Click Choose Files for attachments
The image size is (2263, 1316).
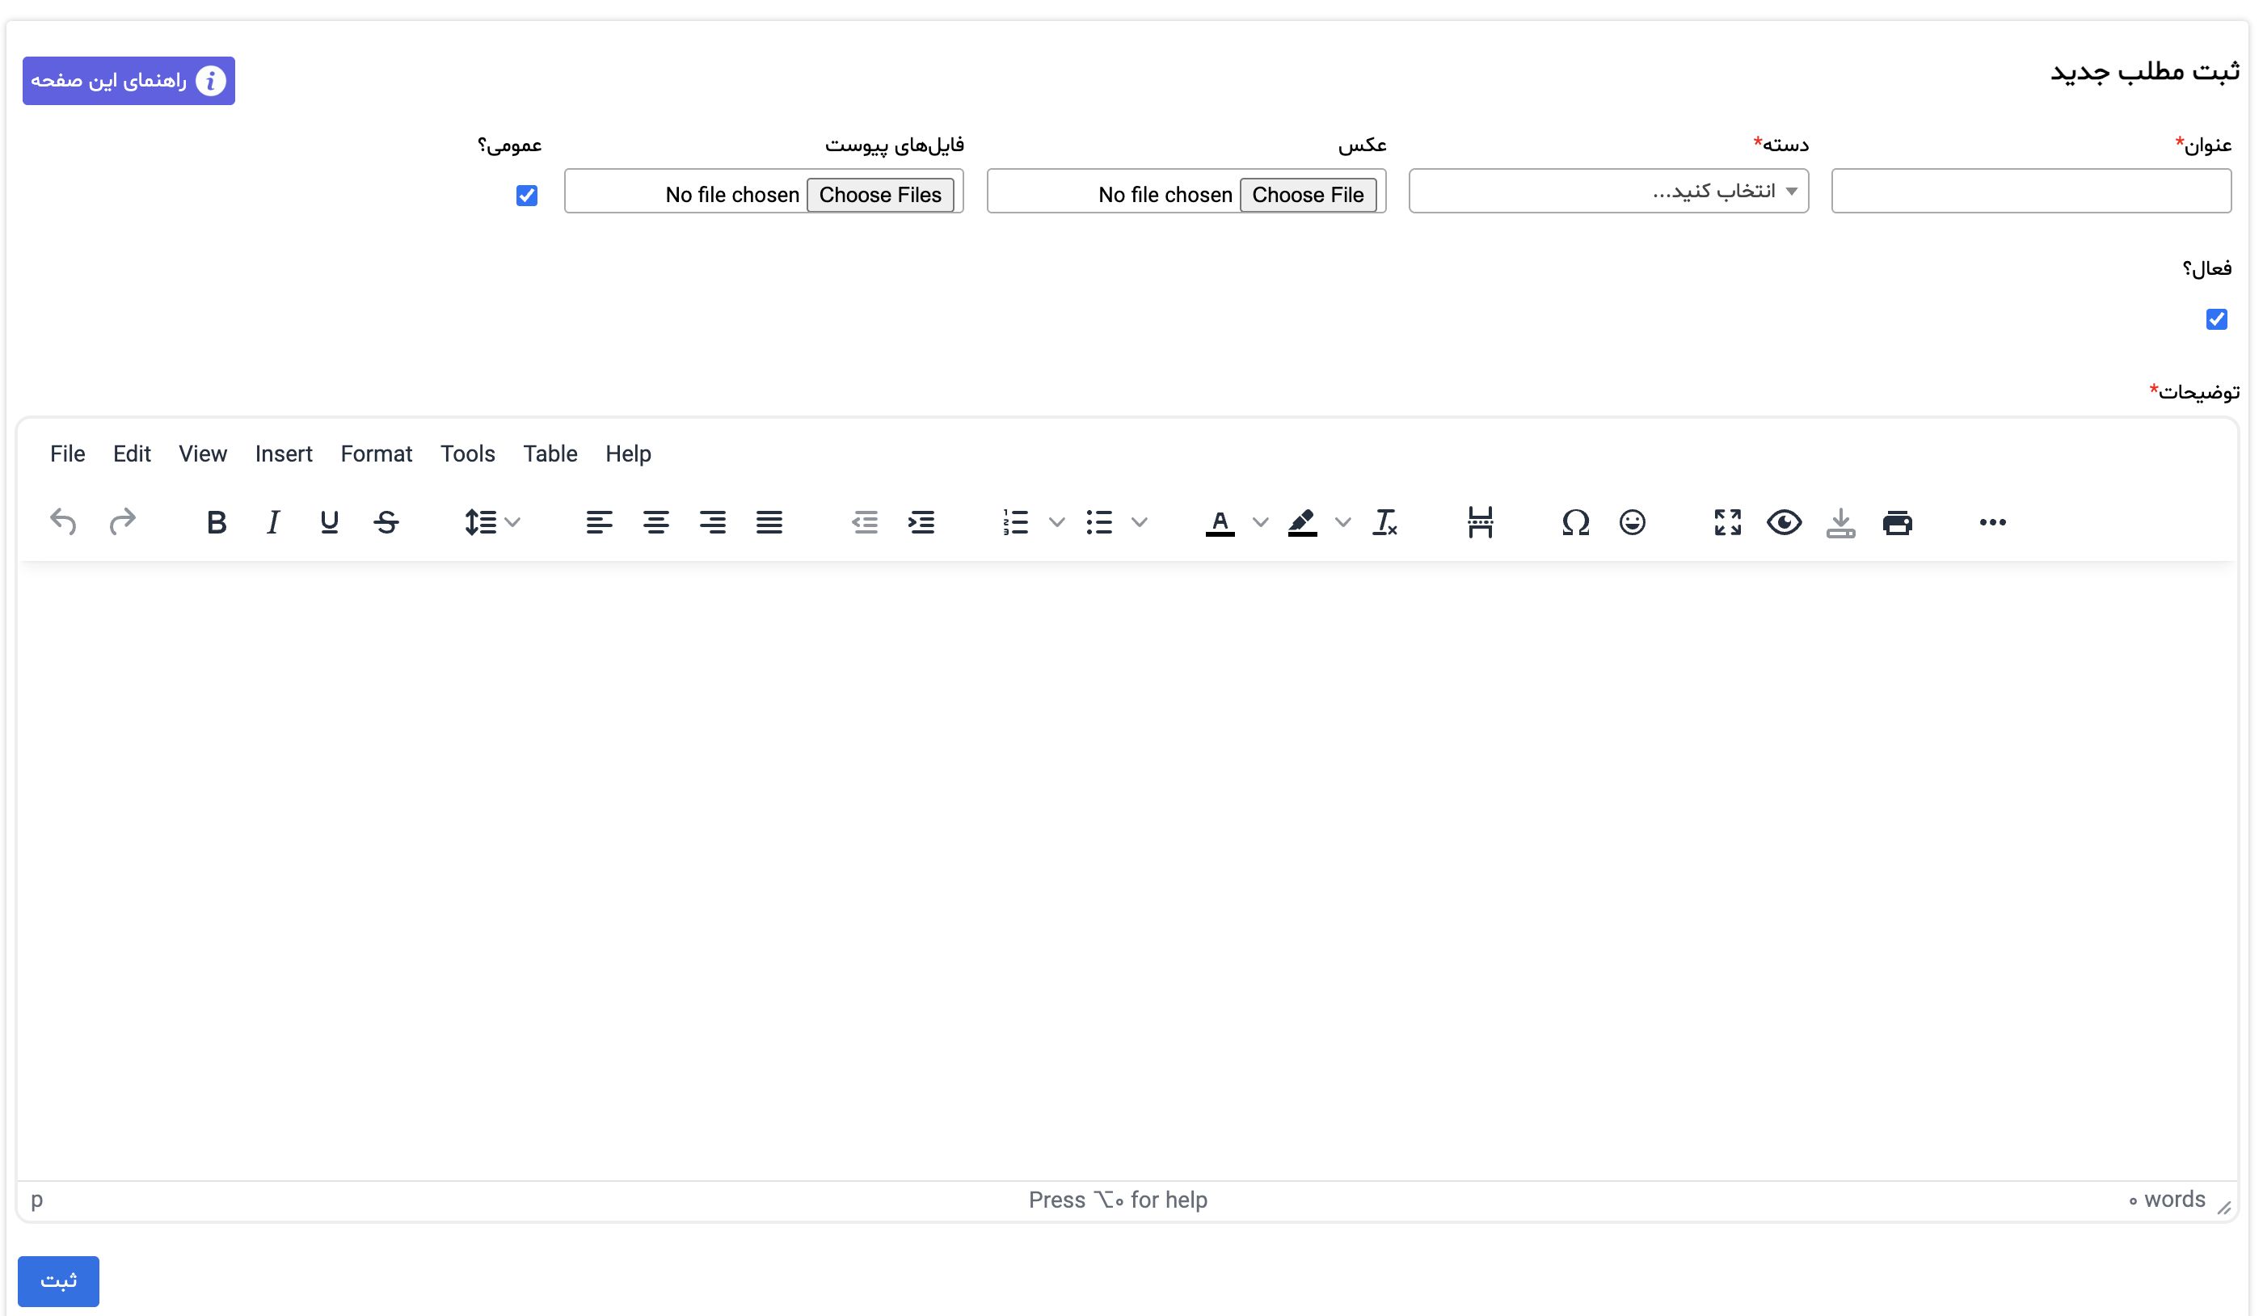click(x=880, y=194)
